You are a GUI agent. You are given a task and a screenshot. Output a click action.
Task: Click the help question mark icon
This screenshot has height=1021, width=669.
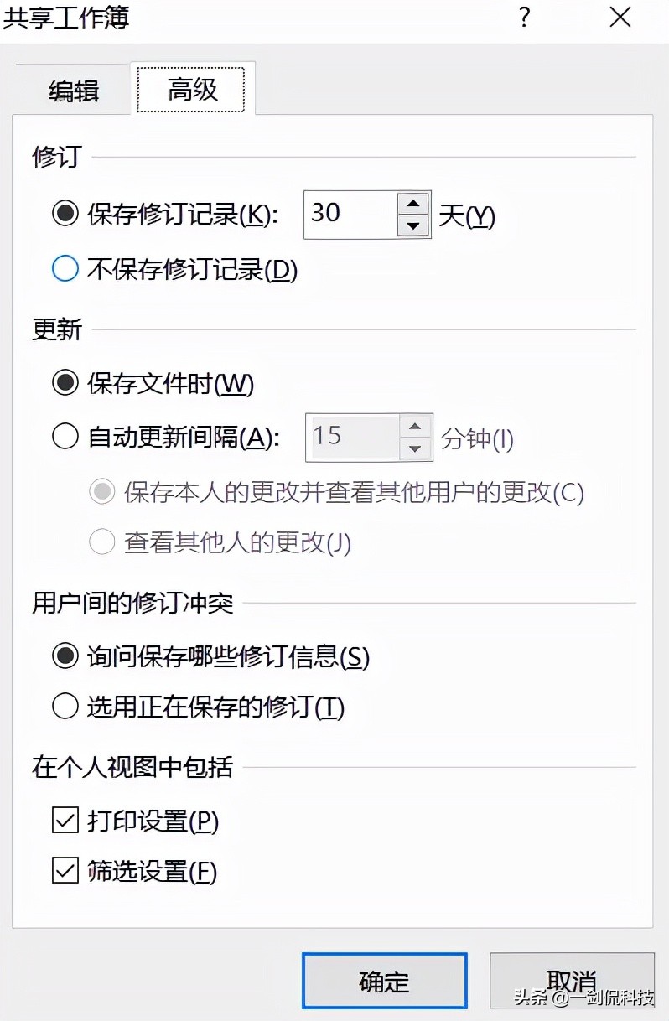tap(524, 18)
